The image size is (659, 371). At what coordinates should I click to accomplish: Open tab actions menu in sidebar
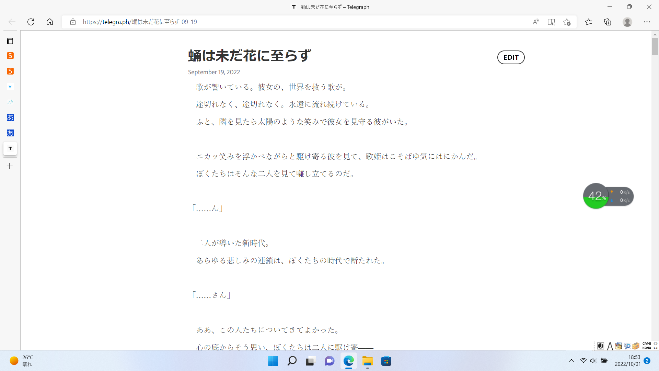(10, 41)
